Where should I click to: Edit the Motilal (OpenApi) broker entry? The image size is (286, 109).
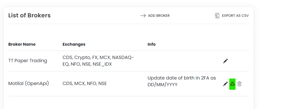click(225, 84)
